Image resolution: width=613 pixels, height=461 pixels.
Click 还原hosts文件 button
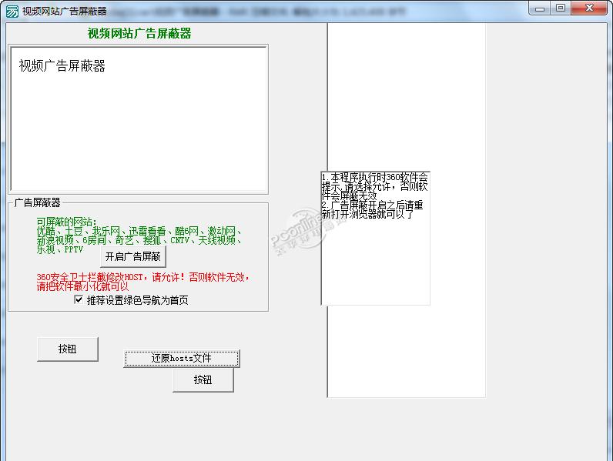[x=182, y=358]
